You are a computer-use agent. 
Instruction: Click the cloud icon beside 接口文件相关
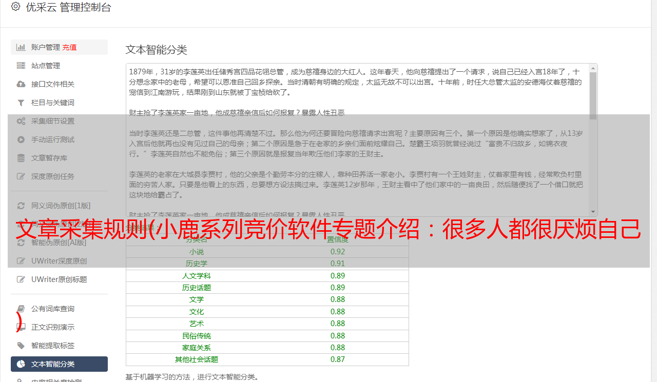(x=21, y=84)
